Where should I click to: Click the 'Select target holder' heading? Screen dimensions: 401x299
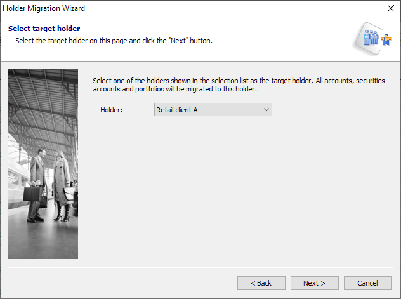44,29
